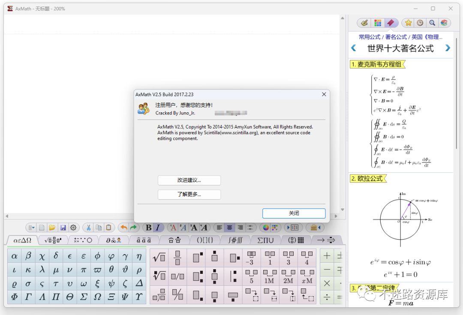
Task: Toggle italic formatting
Action: click(x=158, y=227)
